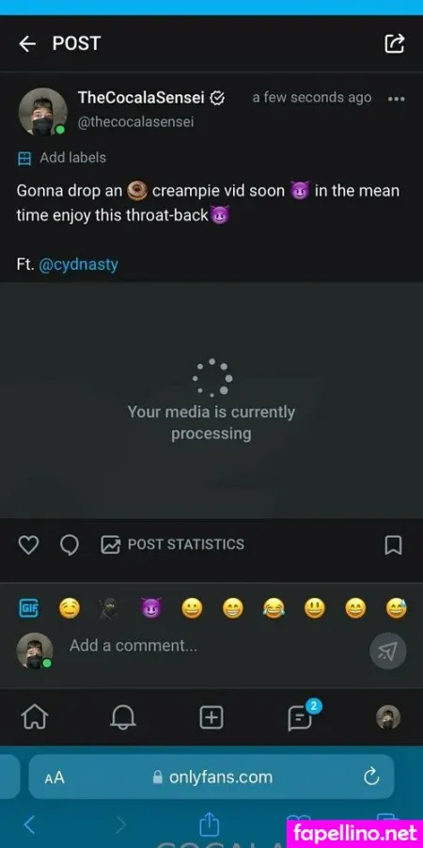The image size is (423, 848).
Task: View POST STATISTICS
Action: [x=173, y=544]
